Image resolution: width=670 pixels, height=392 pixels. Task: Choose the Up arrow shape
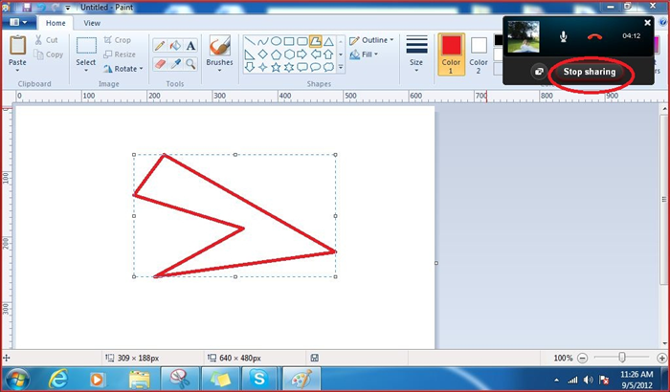tap(328, 54)
